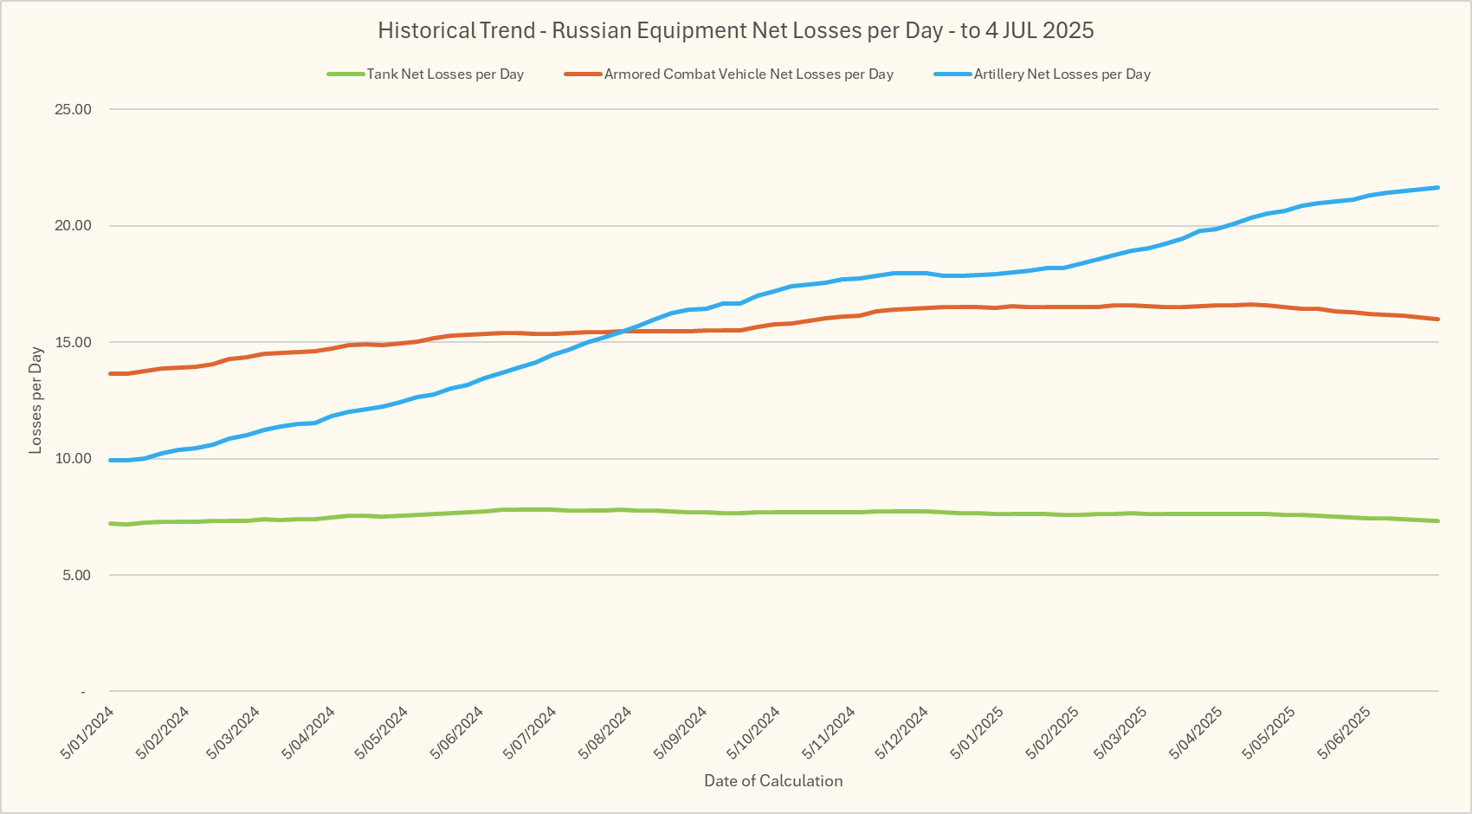Select the Armored Combat Vehicle legend label
This screenshot has height=814, width=1472.
748,74
